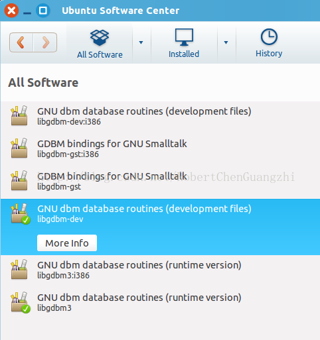The image size is (320, 340).
Task: Click the History toolbar label
Action: (269, 54)
